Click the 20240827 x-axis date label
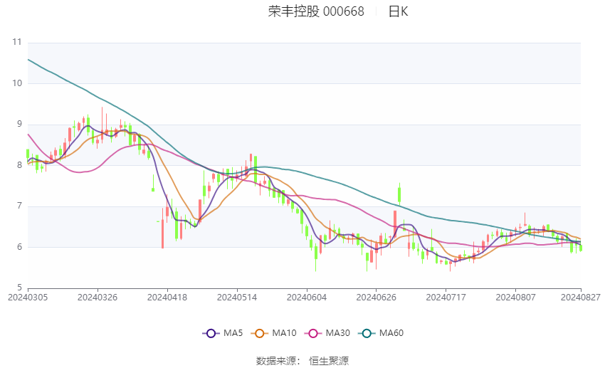 581,298
